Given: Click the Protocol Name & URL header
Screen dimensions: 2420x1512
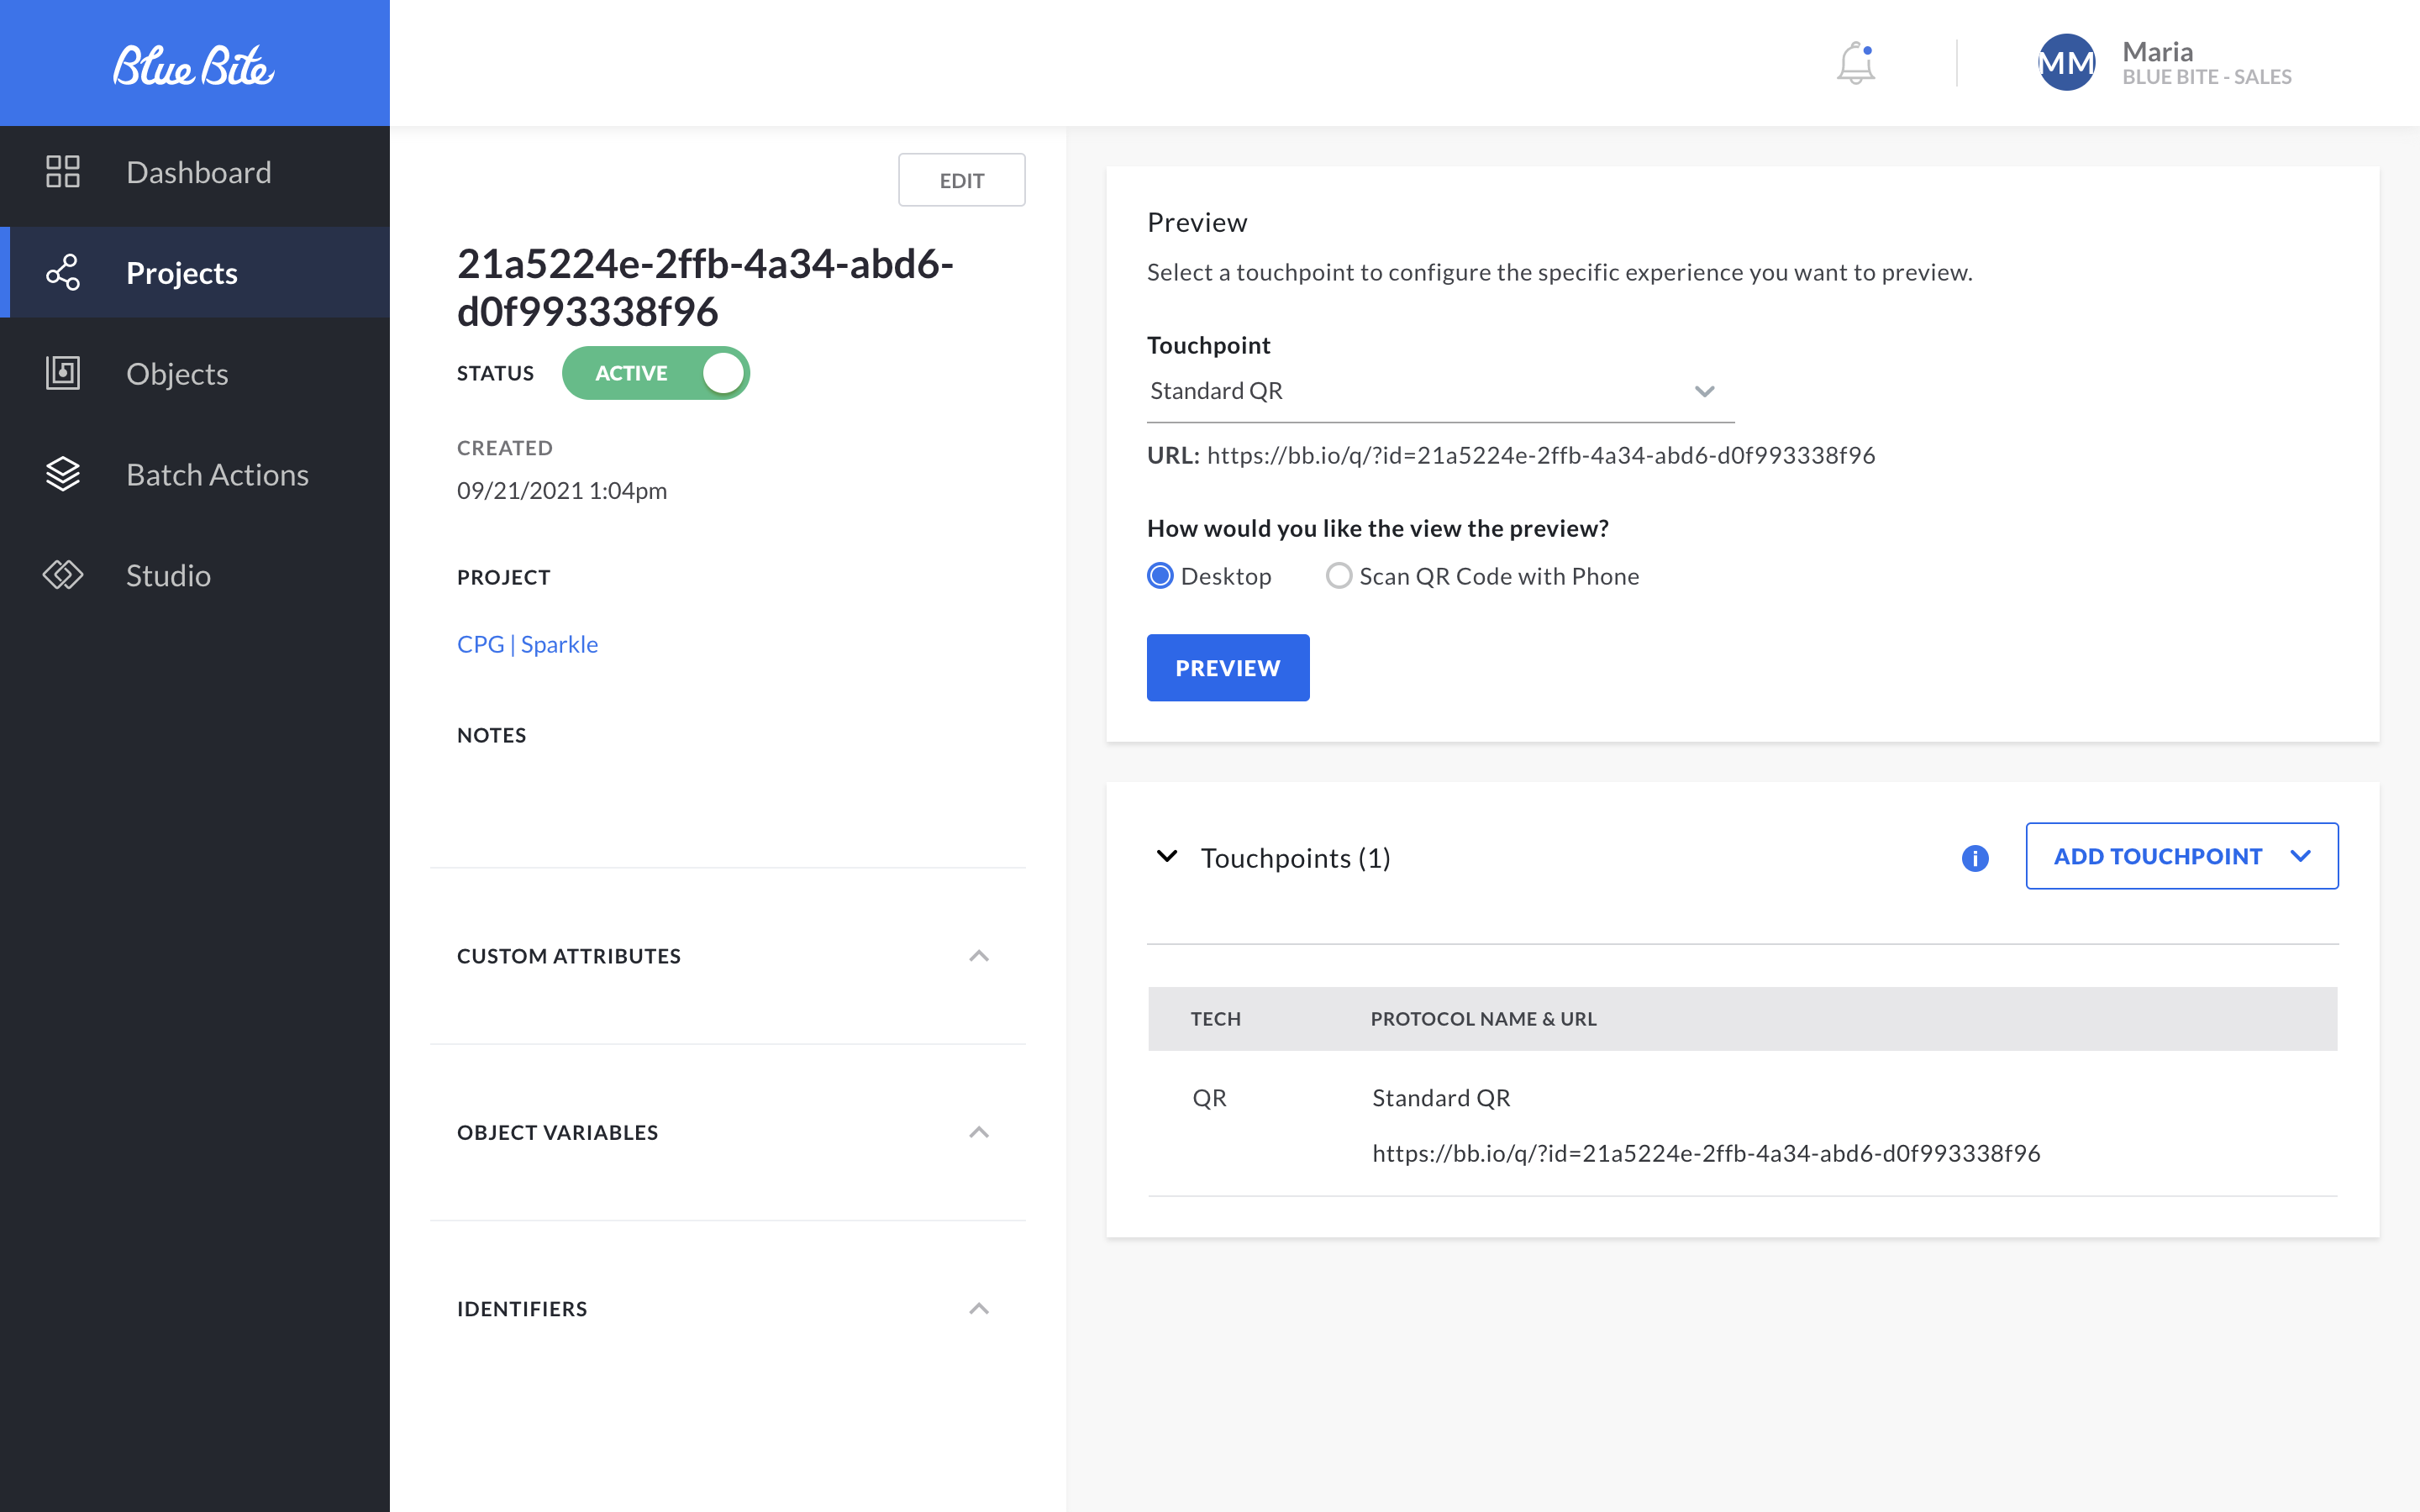Looking at the screenshot, I should pos(1483,1019).
